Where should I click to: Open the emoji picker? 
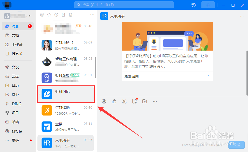(x=104, y=101)
